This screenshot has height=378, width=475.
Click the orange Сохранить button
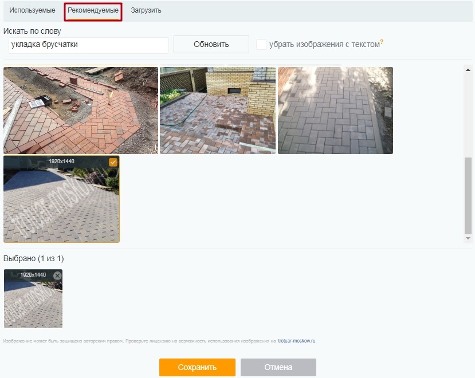coord(197,367)
